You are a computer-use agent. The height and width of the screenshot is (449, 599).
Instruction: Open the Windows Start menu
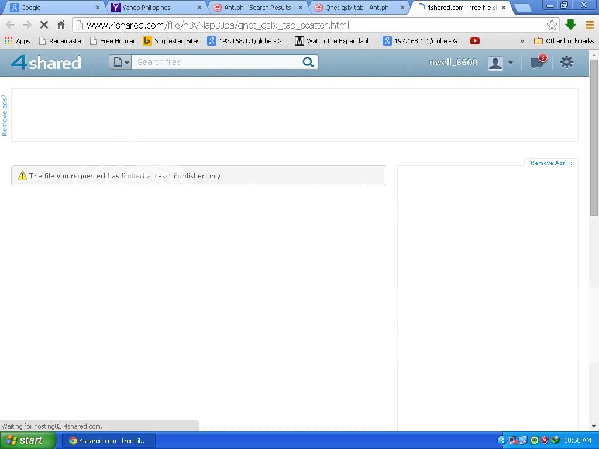27,440
